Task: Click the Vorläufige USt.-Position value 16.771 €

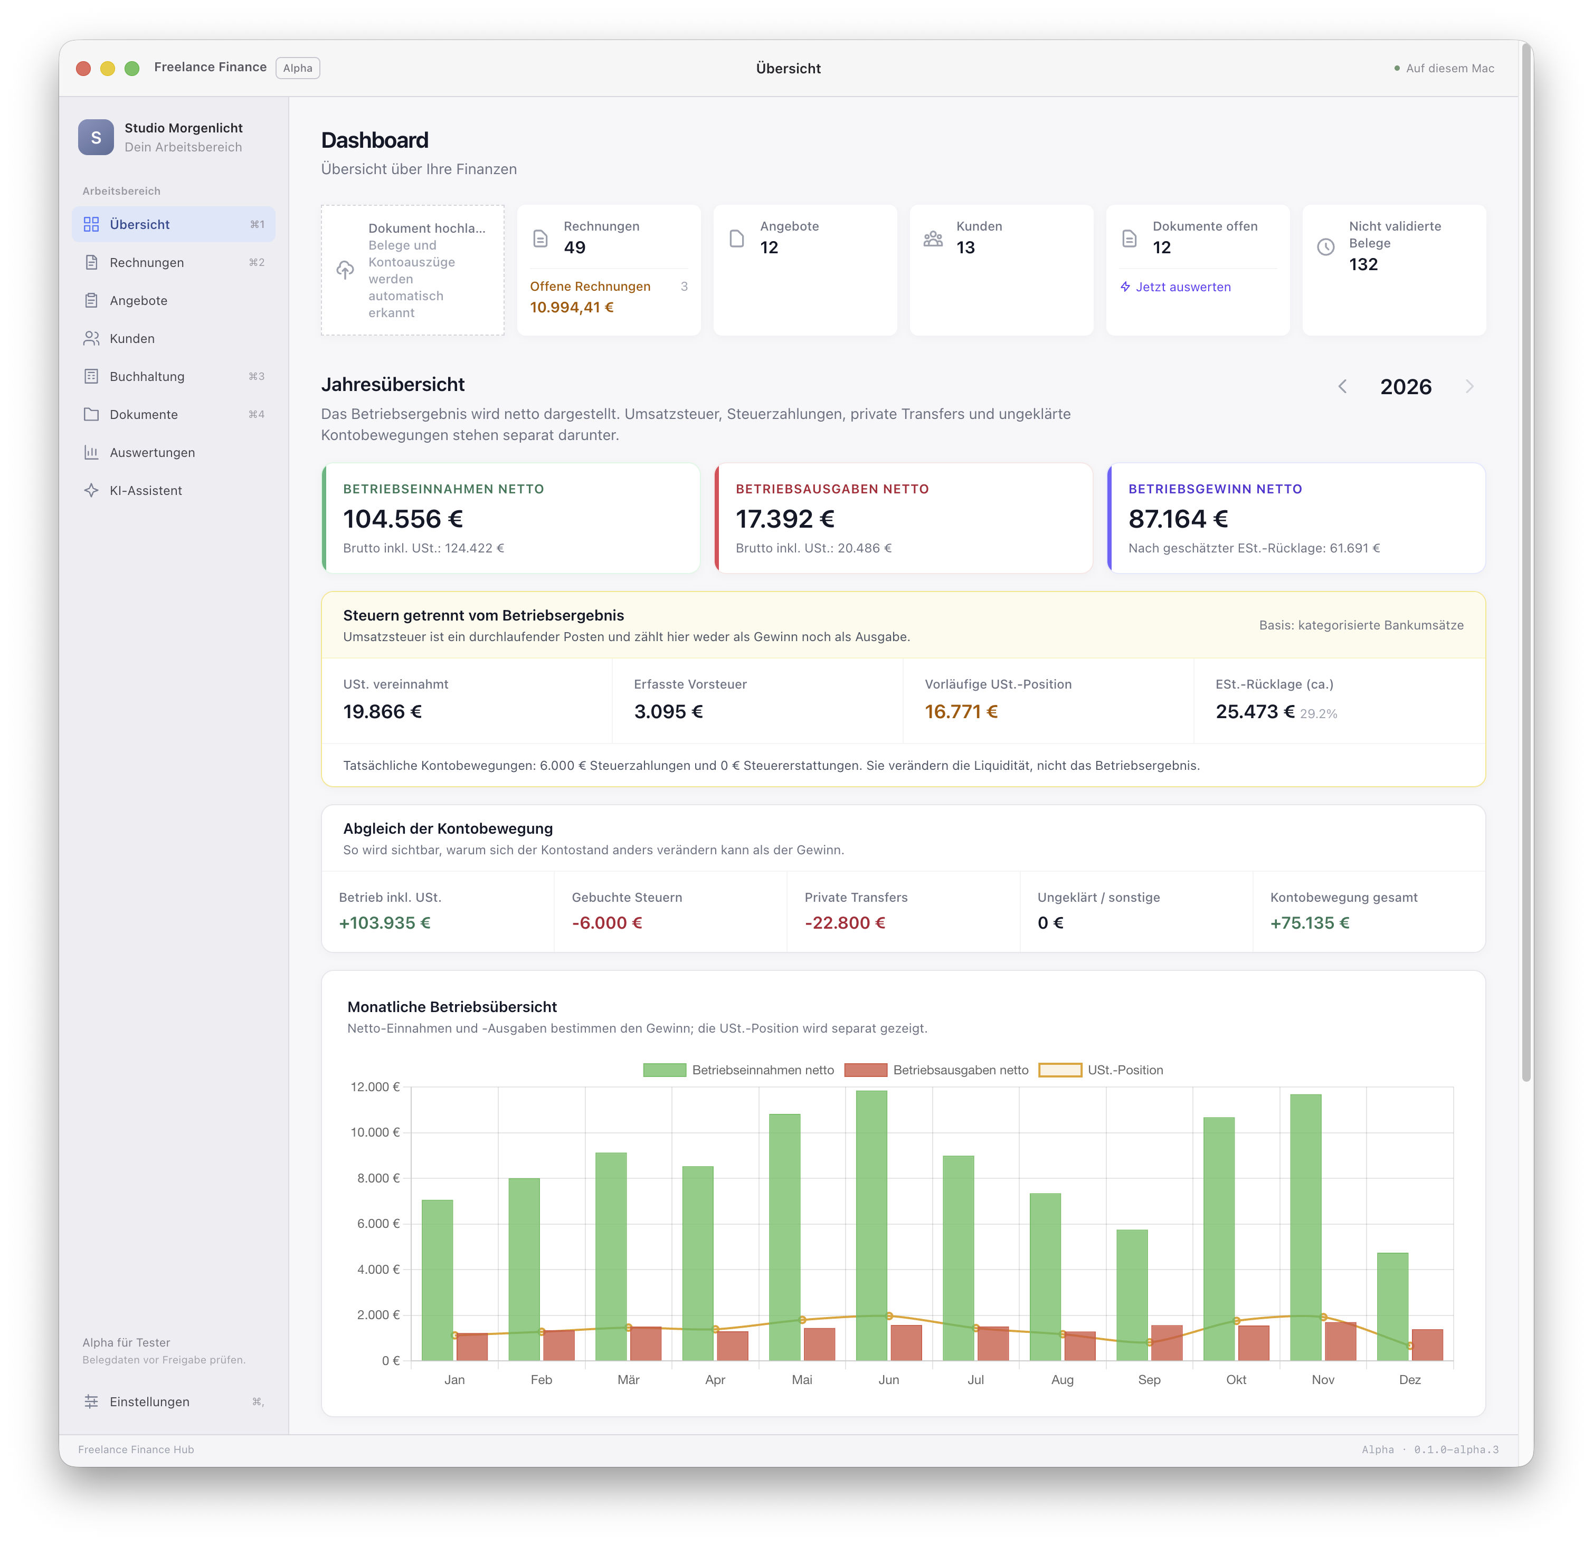Action: click(x=961, y=712)
